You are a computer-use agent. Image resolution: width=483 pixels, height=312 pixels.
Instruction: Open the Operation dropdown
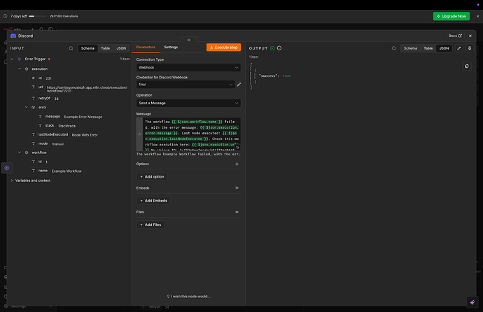click(x=188, y=103)
